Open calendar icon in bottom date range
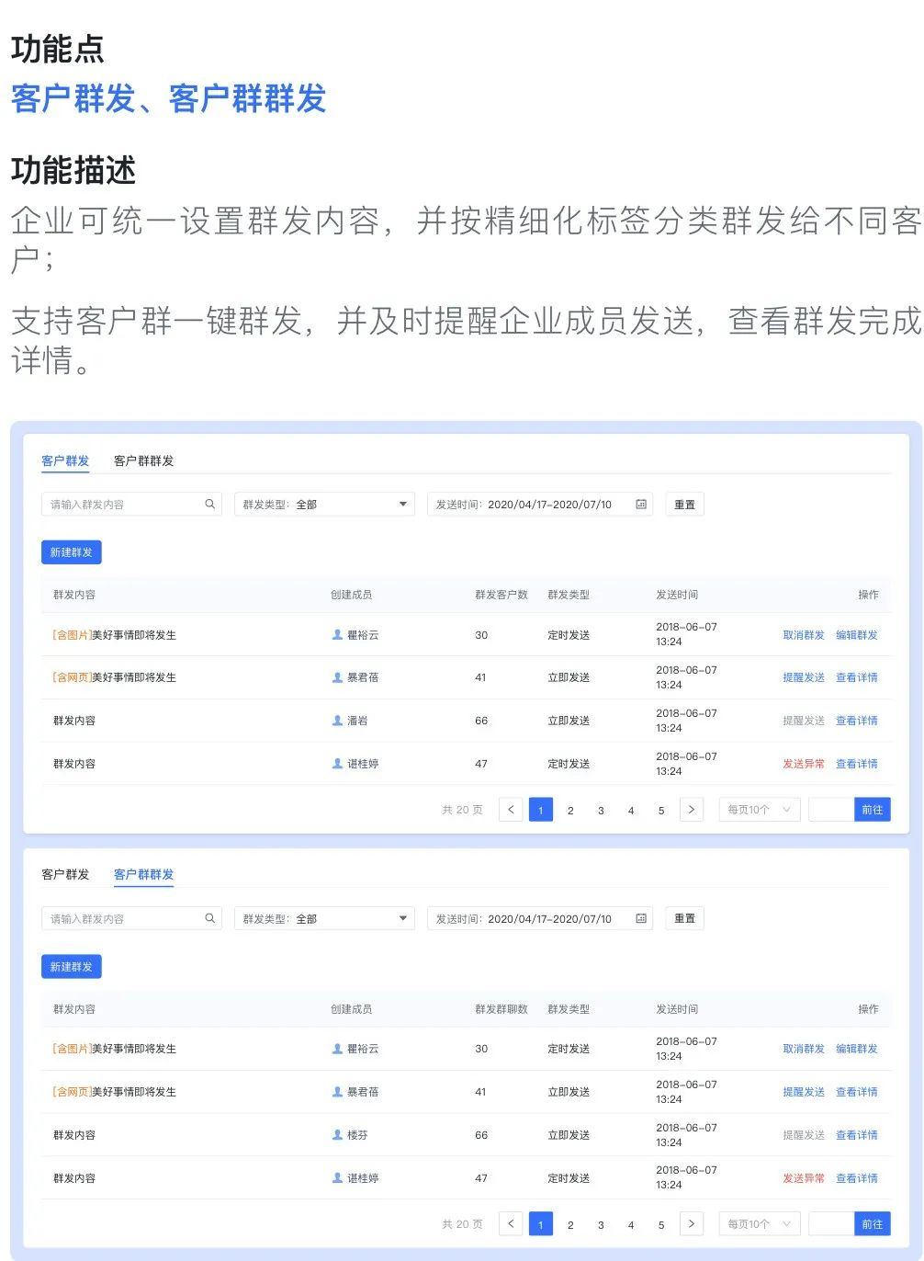Viewport: 924px width, 1261px height. 641,918
